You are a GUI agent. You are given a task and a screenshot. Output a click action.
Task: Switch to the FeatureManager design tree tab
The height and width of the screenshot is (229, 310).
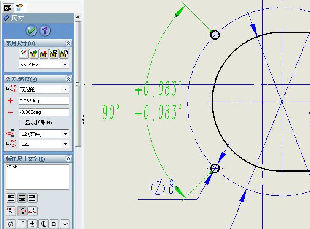[x=8, y=8]
